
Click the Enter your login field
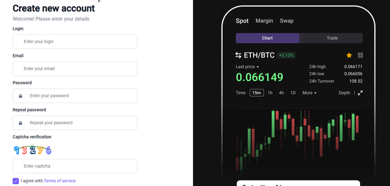tap(75, 42)
